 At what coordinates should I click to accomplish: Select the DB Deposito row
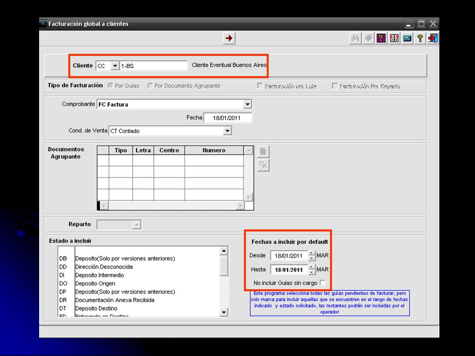[139, 259]
